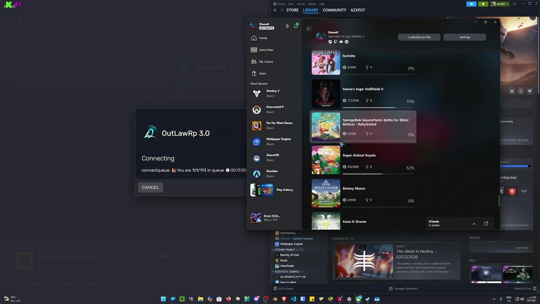Screen dimensions: 540x304
Task: Click the Steam announcements megaphone button
Action: 471,4
